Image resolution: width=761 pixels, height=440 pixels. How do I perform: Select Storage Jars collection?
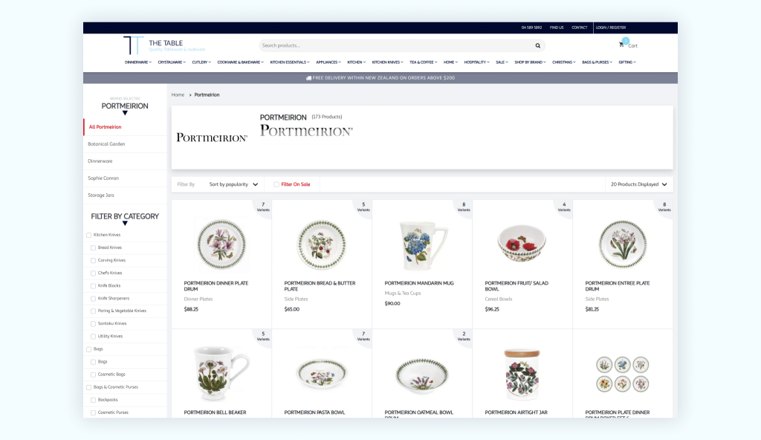click(x=101, y=195)
